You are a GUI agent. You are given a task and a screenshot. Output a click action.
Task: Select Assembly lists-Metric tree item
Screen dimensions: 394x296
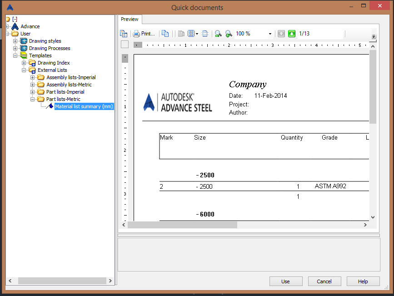(x=69, y=85)
